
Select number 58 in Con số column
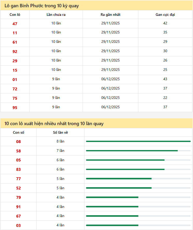coord(18,151)
